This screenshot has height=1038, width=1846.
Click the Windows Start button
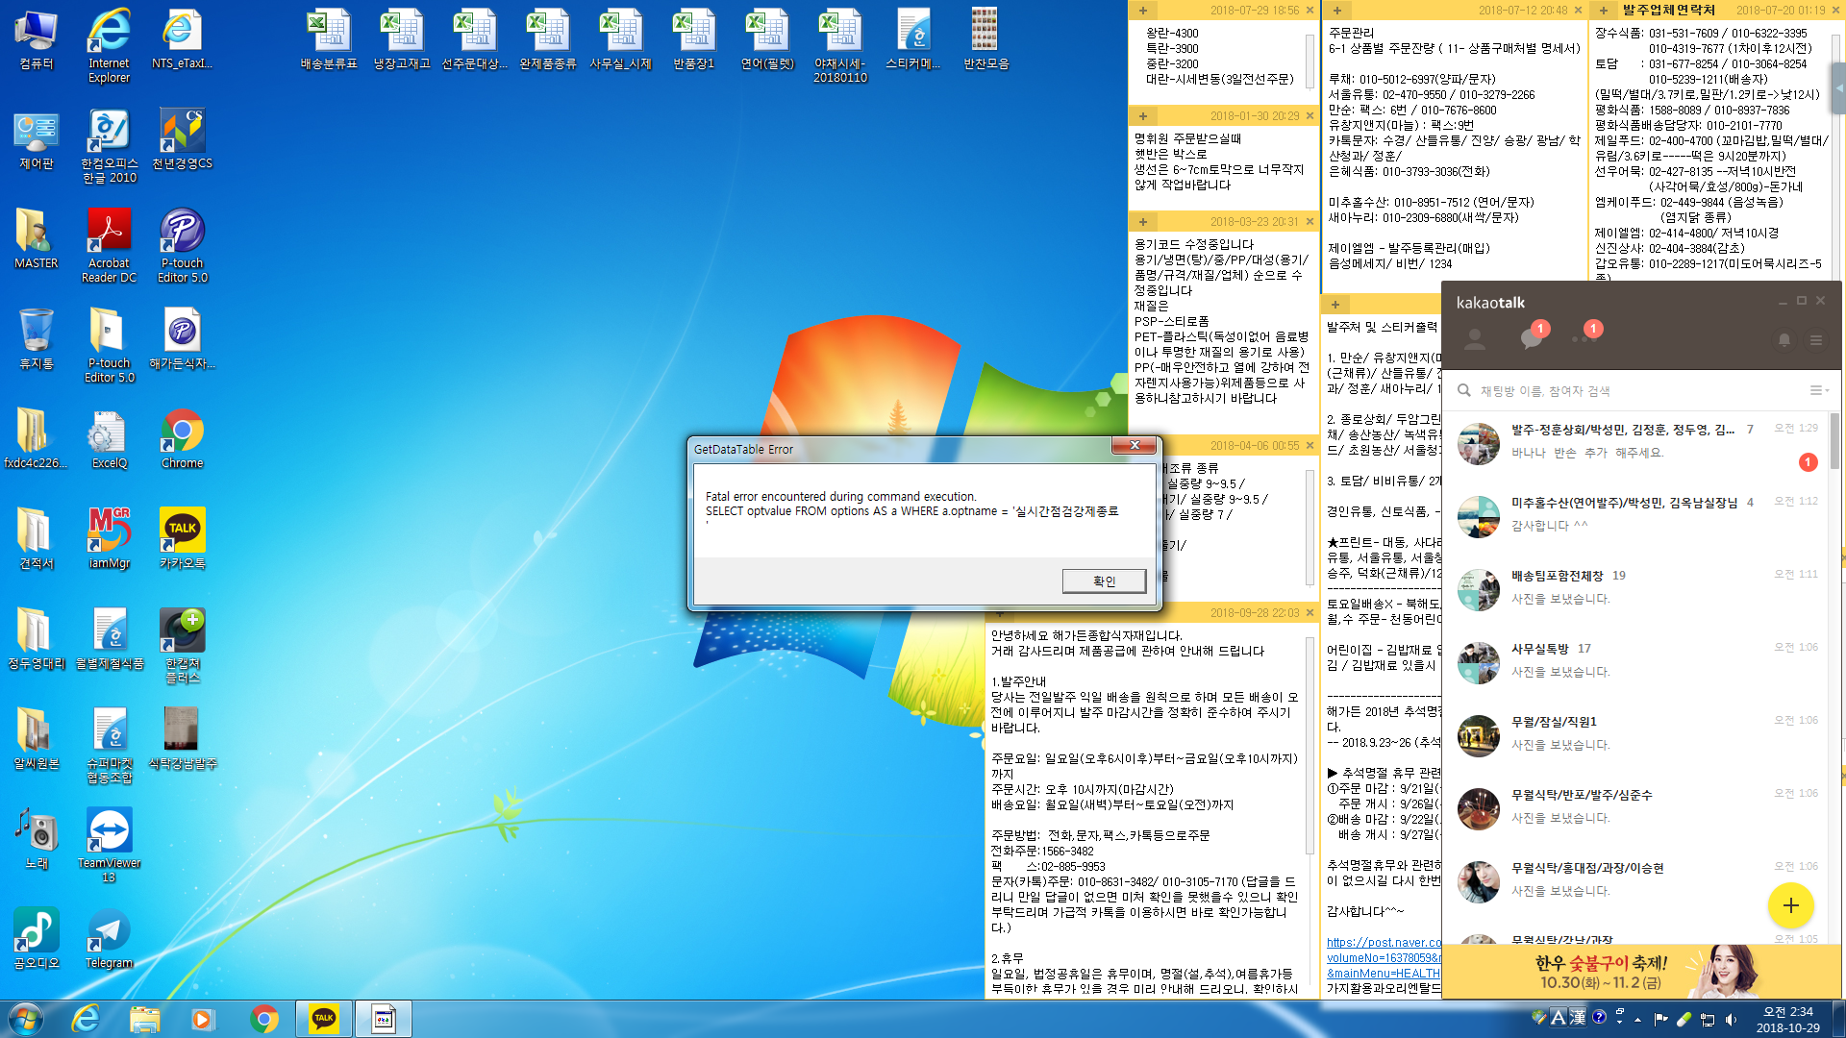pyautogui.click(x=26, y=1019)
